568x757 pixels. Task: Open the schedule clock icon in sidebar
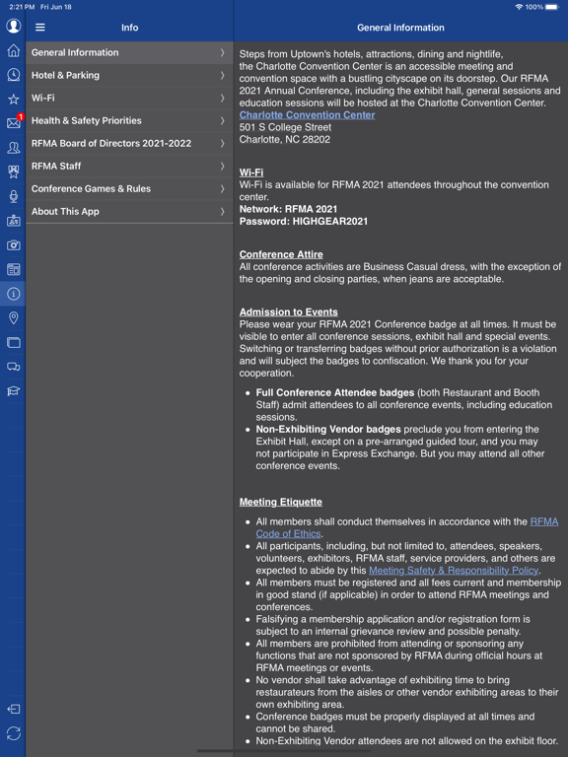point(14,74)
